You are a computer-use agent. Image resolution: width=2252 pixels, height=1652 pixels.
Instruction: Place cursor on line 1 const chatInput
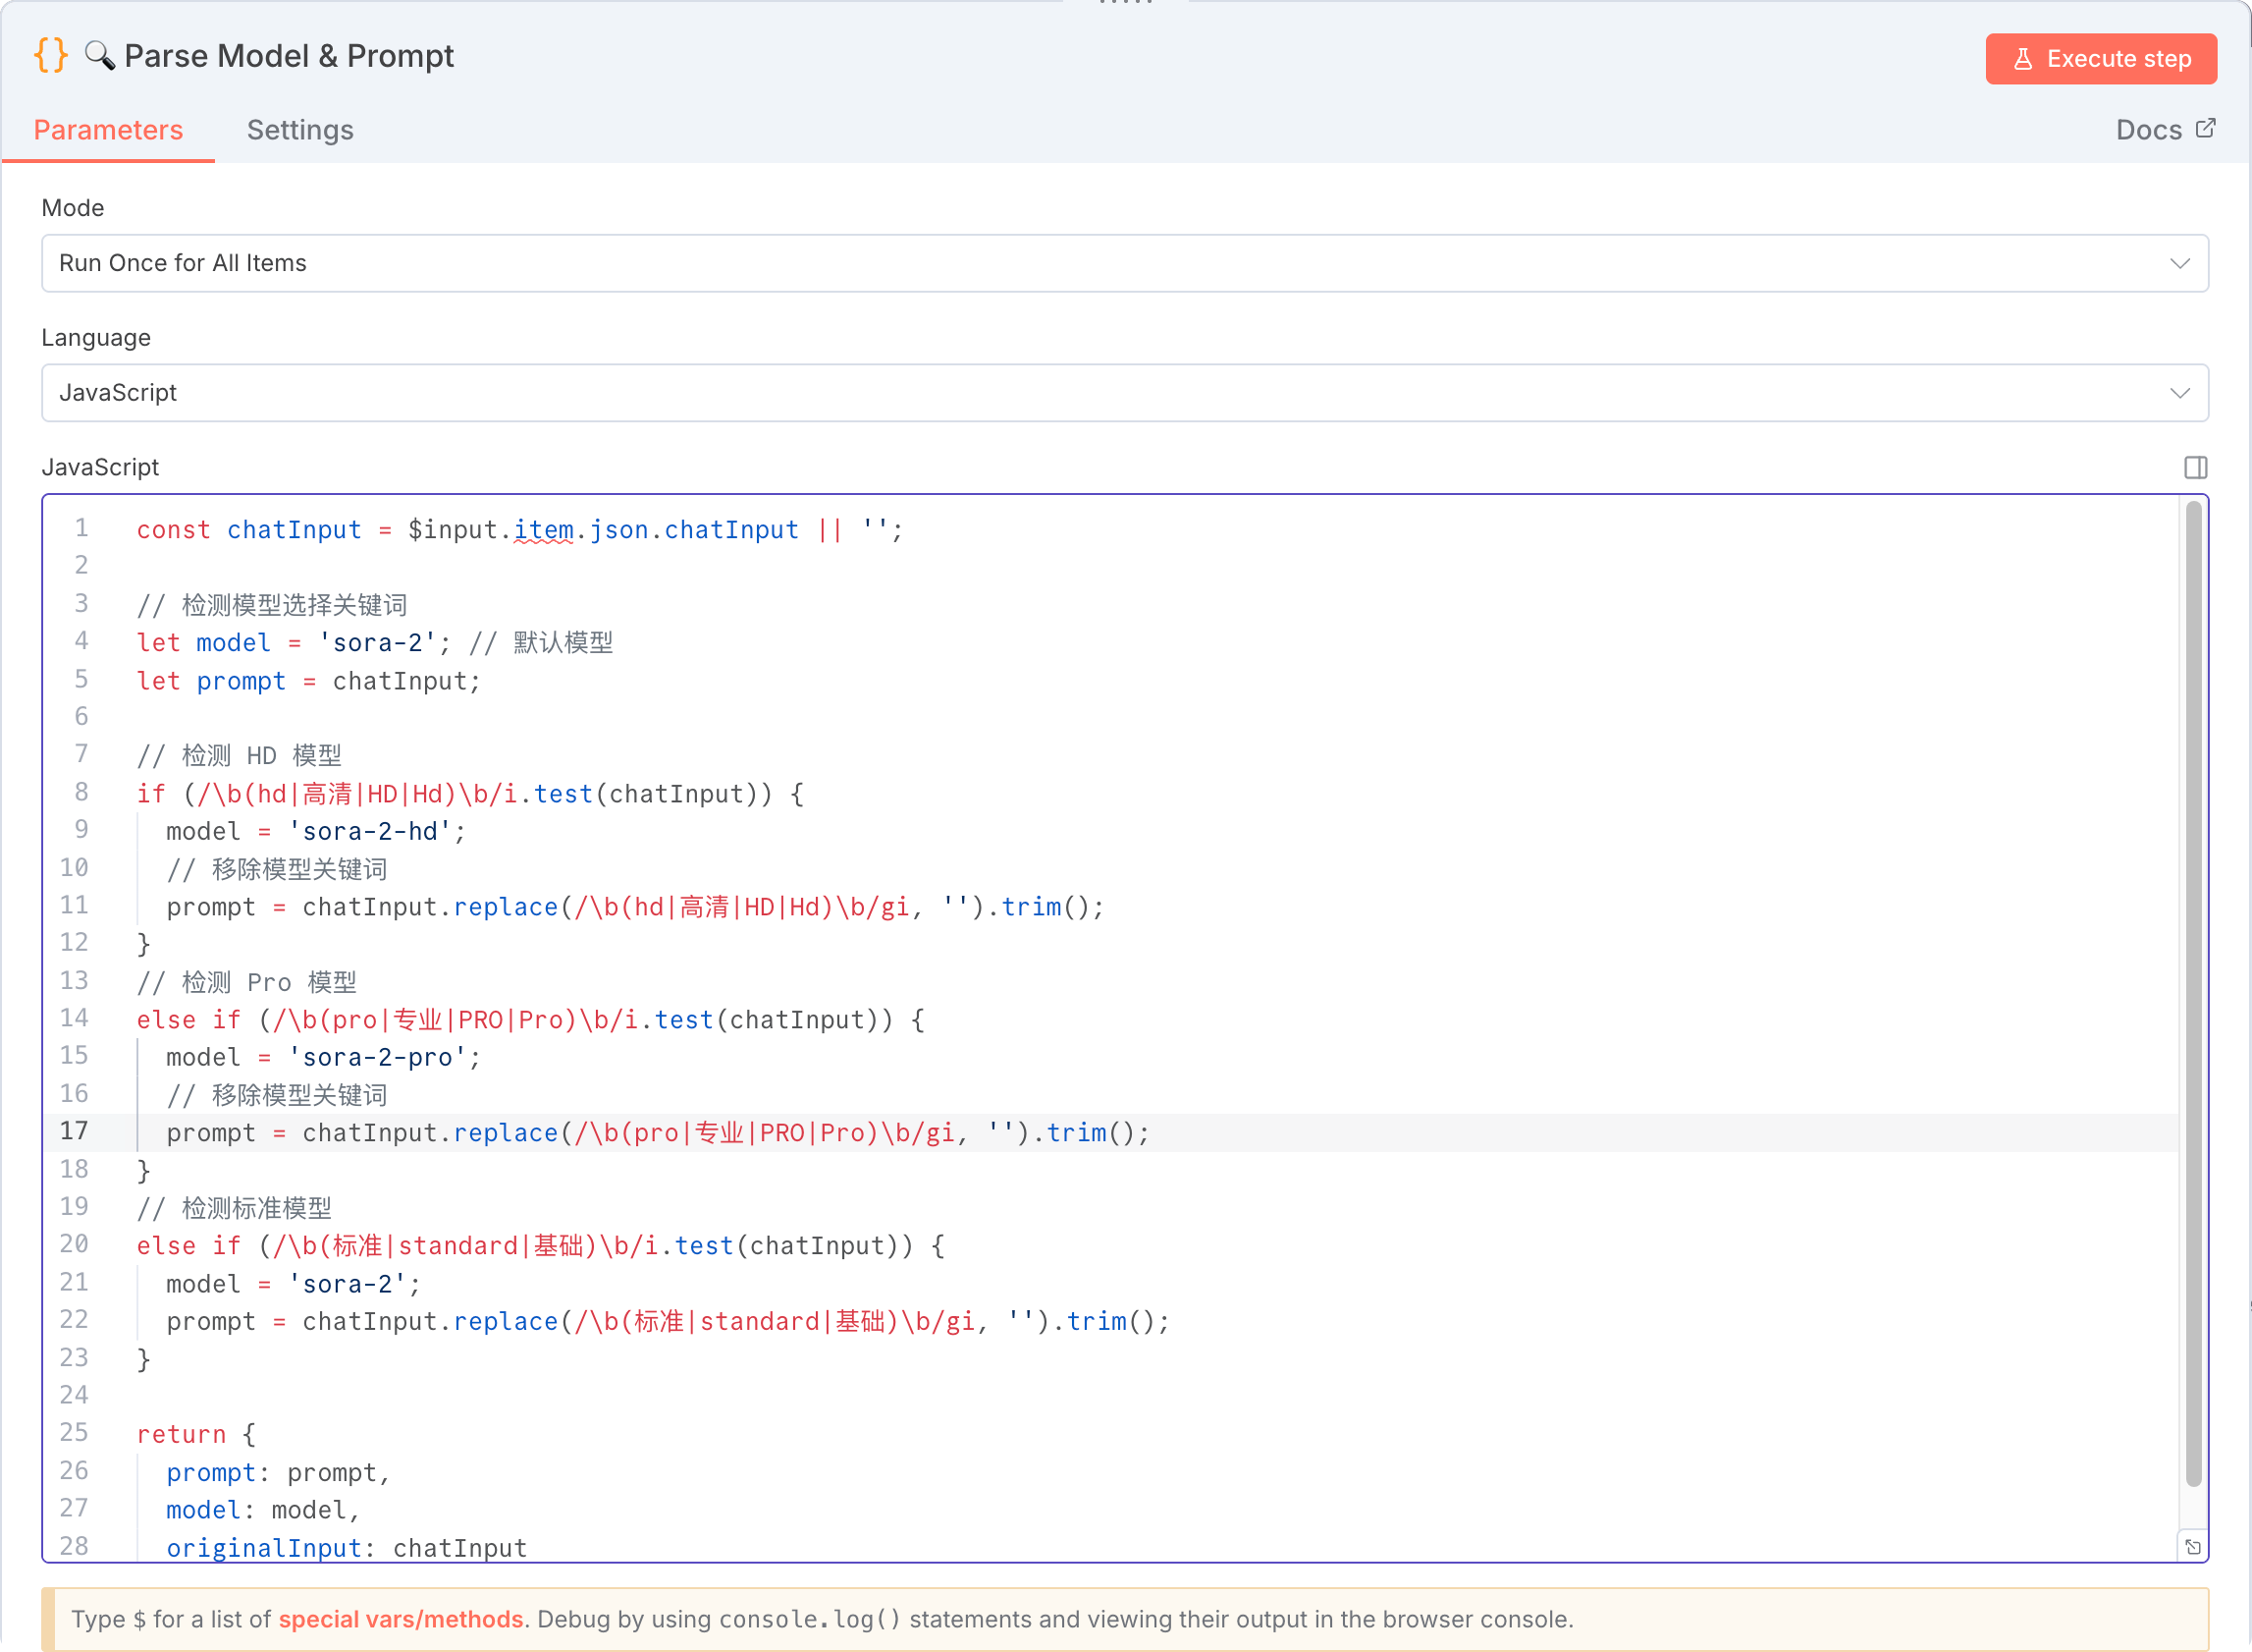click(x=518, y=529)
